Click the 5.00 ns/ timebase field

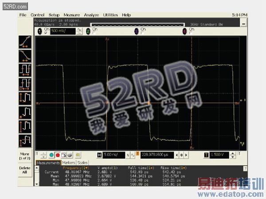pyautogui.click(x=114, y=155)
